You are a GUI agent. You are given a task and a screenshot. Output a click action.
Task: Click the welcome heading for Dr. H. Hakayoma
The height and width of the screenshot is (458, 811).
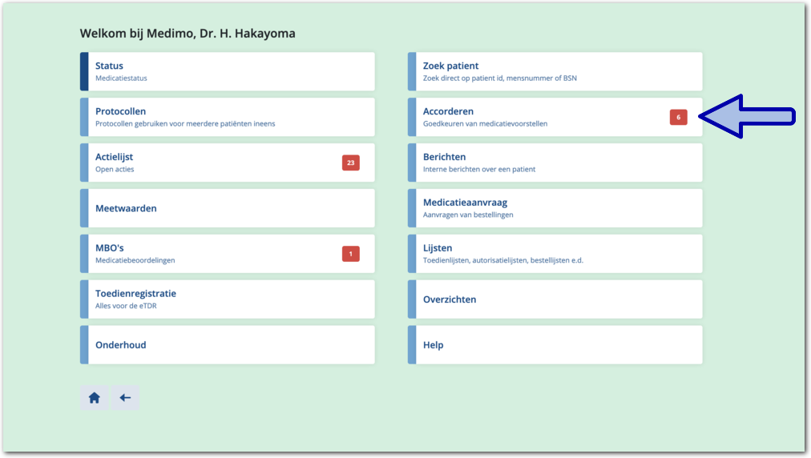[x=188, y=34]
